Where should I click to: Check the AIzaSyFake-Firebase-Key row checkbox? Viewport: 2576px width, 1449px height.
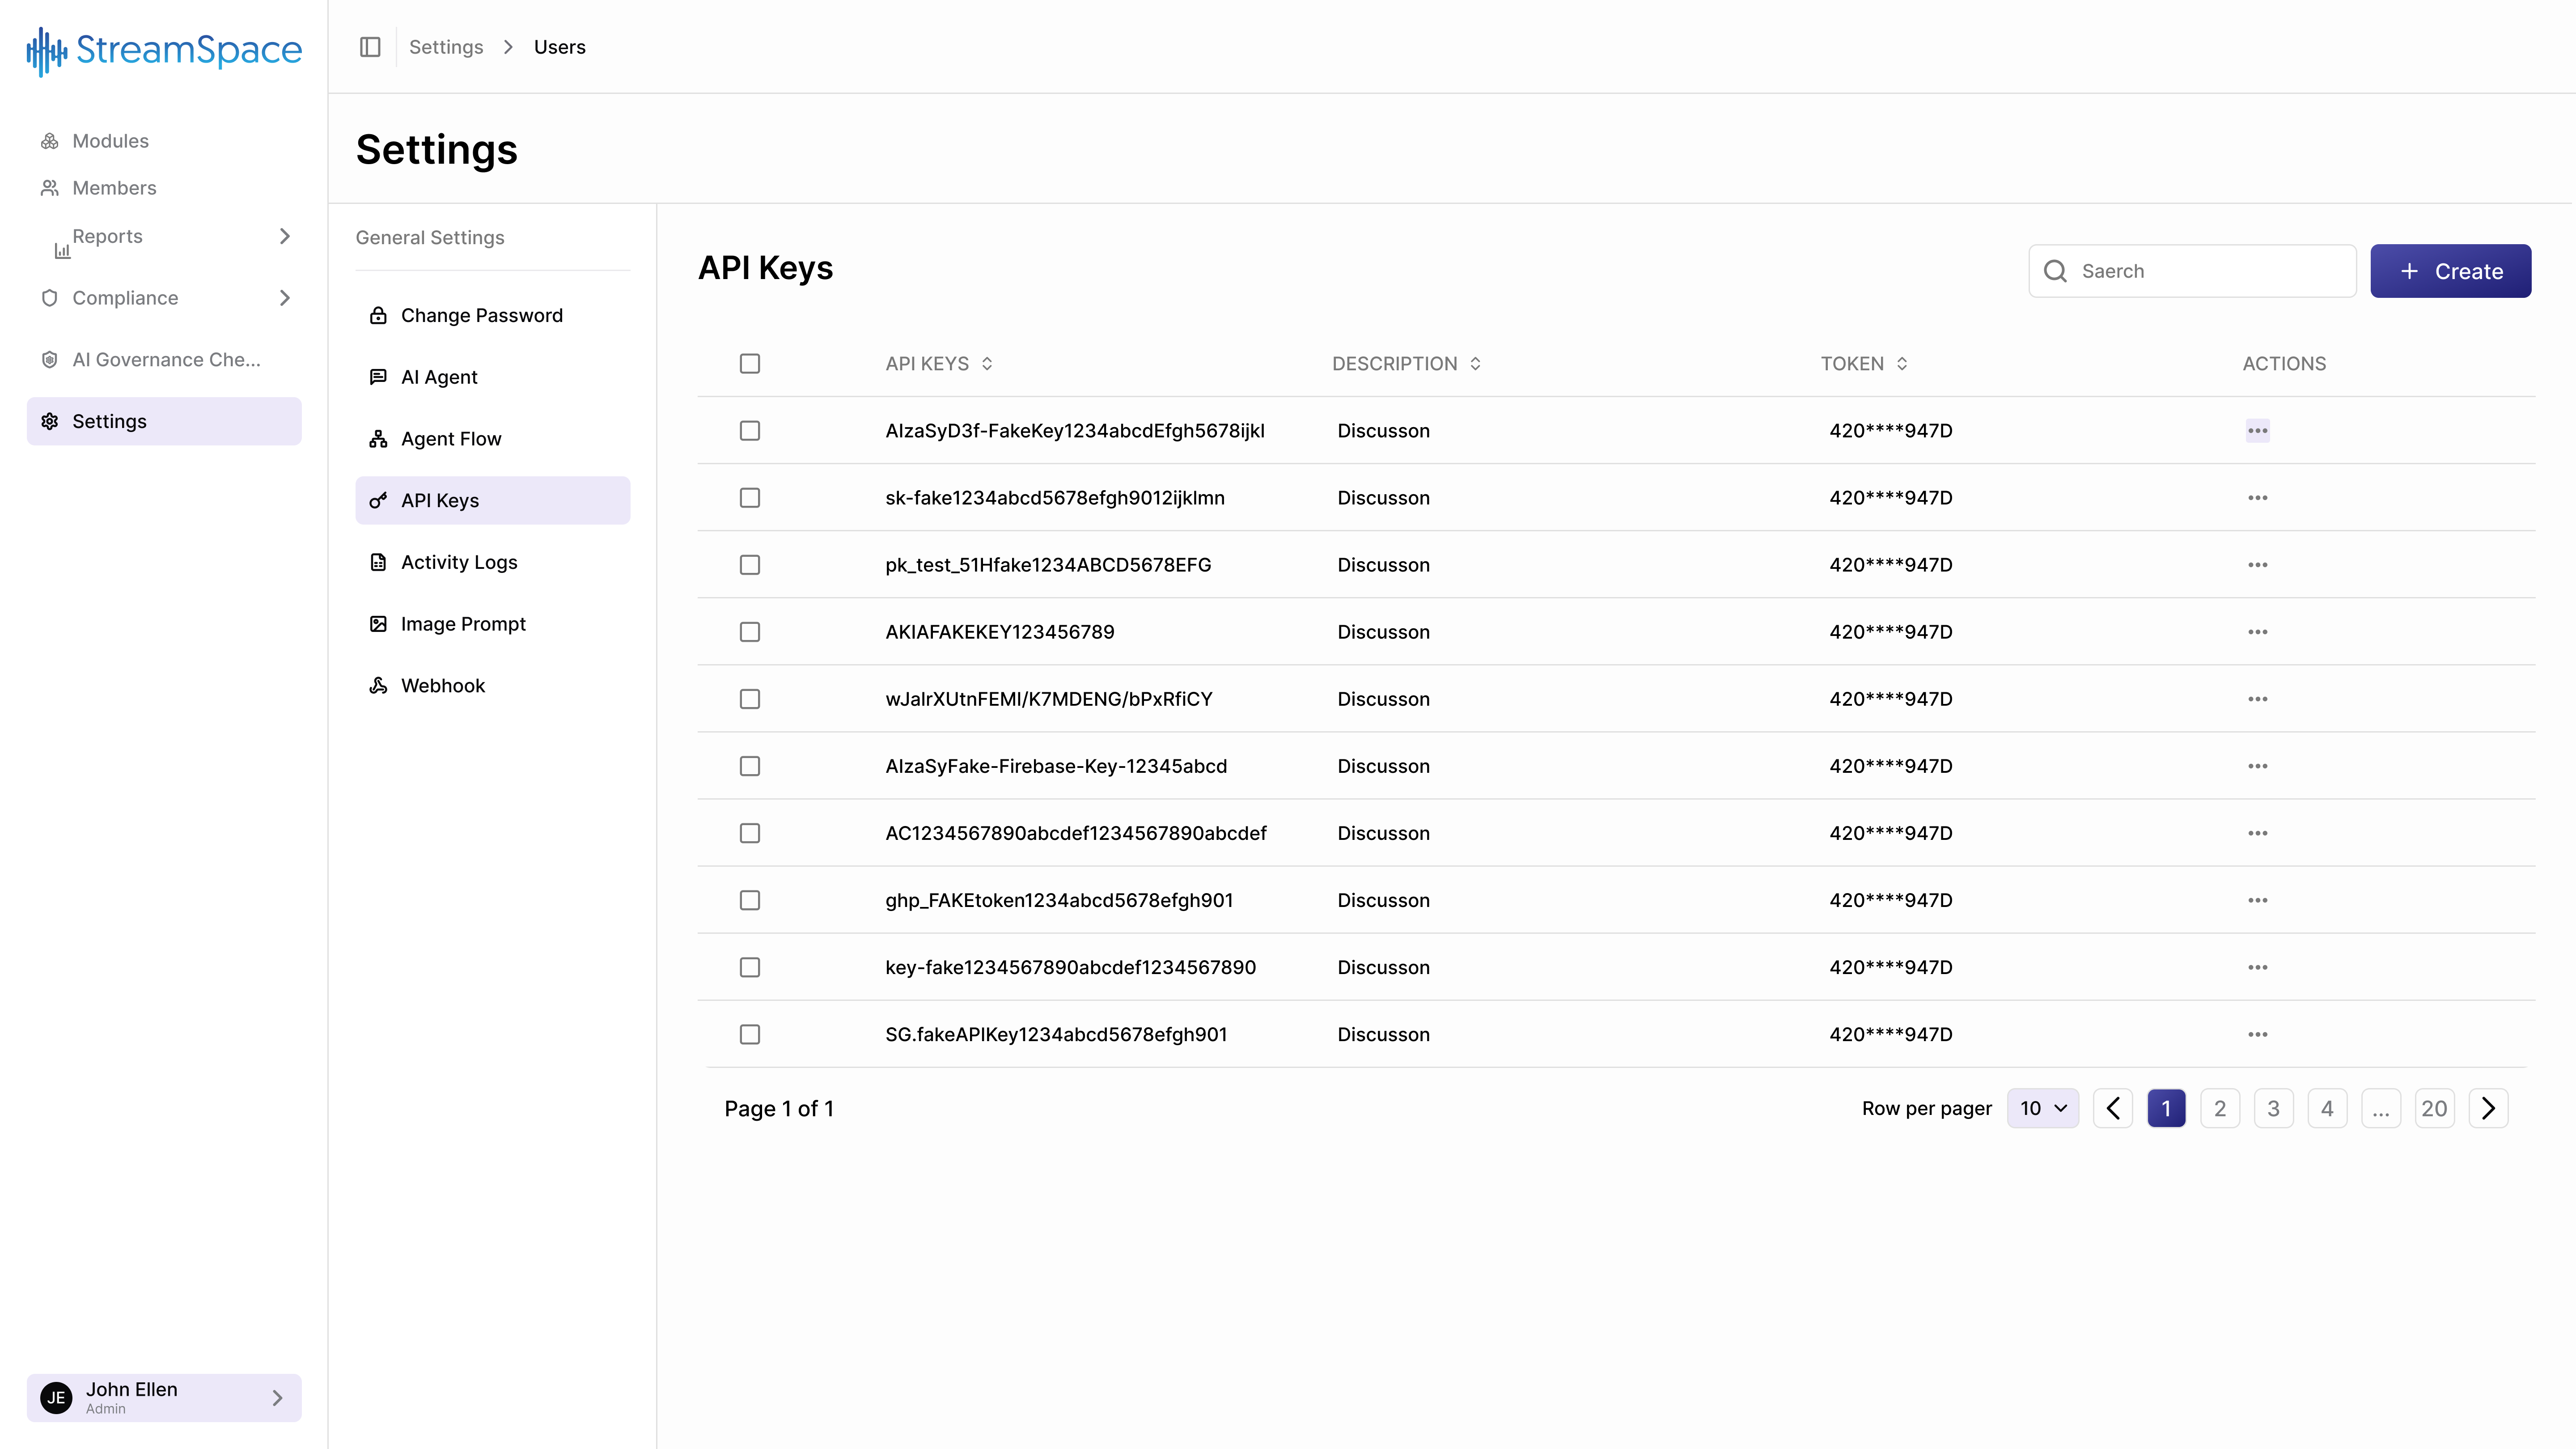coord(750,766)
